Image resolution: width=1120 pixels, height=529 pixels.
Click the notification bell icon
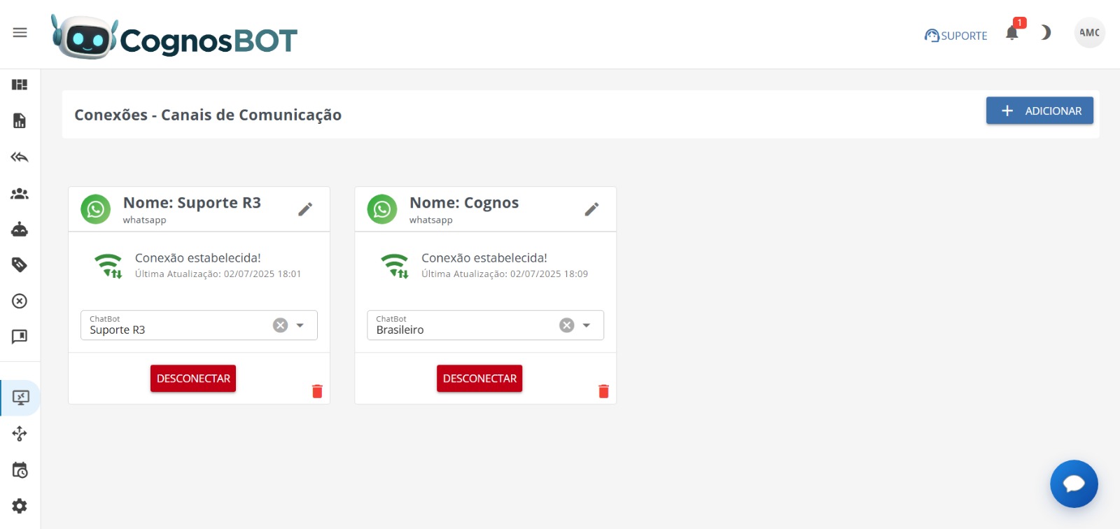coord(1011,34)
